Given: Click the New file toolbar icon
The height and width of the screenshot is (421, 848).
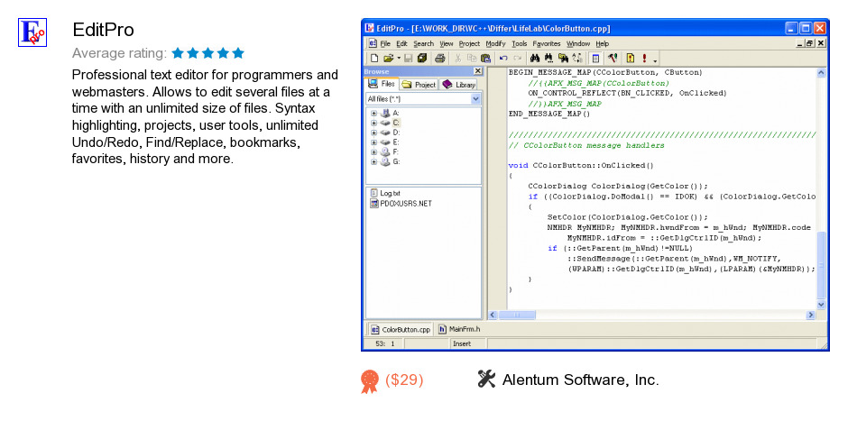Looking at the screenshot, I should click(x=374, y=59).
